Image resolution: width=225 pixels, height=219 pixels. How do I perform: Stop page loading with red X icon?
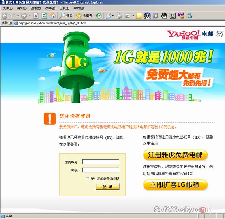[x=36, y=16]
